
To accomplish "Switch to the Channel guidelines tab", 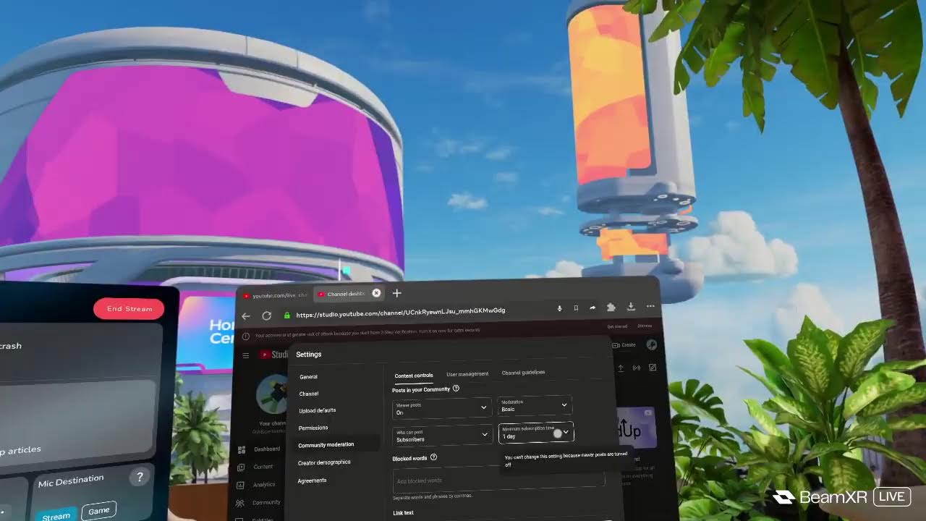I will pos(523,373).
